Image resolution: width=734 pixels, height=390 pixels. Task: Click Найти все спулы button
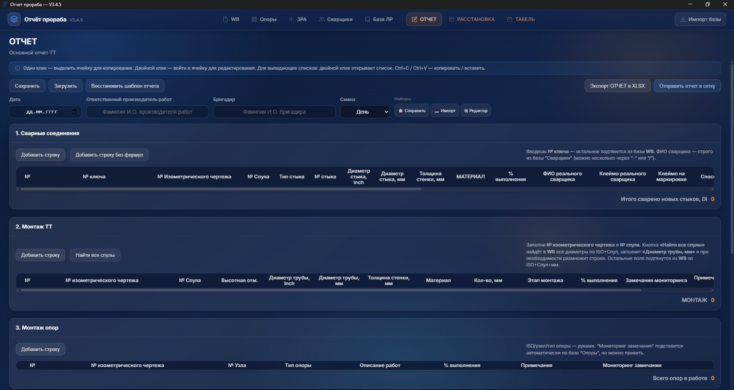pyautogui.click(x=95, y=255)
